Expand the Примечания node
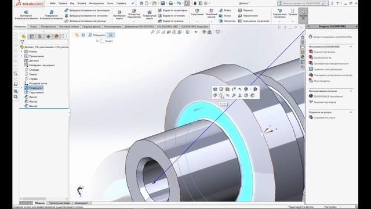 [21, 56]
